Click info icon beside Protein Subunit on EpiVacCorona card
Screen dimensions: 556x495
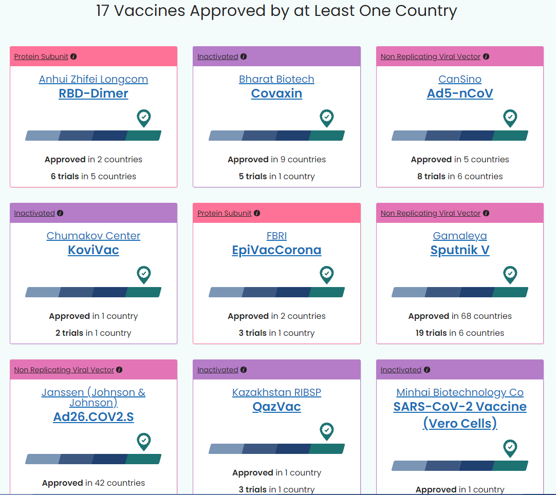257,213
